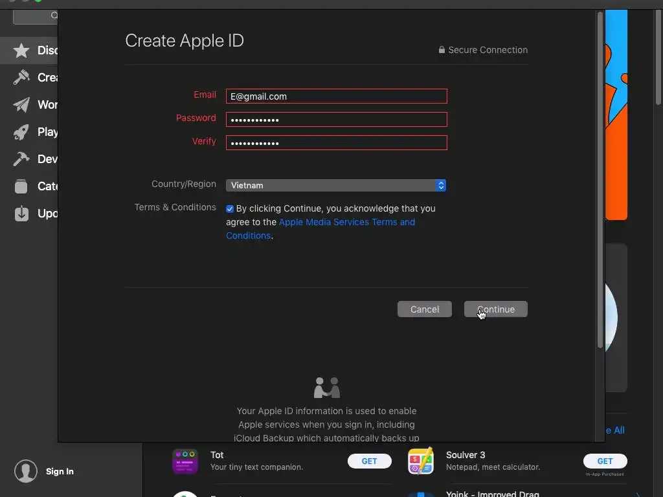Open the Tot app icon
The height and width of the screenshot is (497, 663).
tap(185, 461)
